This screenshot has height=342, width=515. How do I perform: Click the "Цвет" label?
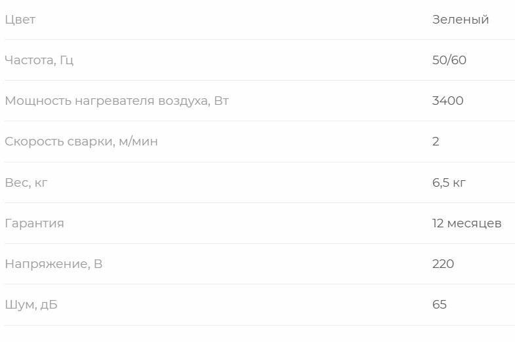tap(20, 20)
